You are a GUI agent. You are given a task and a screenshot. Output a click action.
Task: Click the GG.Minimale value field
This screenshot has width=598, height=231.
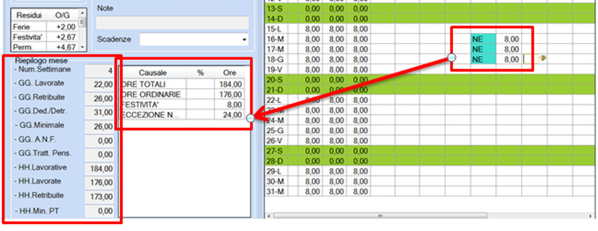click(x=99, y=126)
